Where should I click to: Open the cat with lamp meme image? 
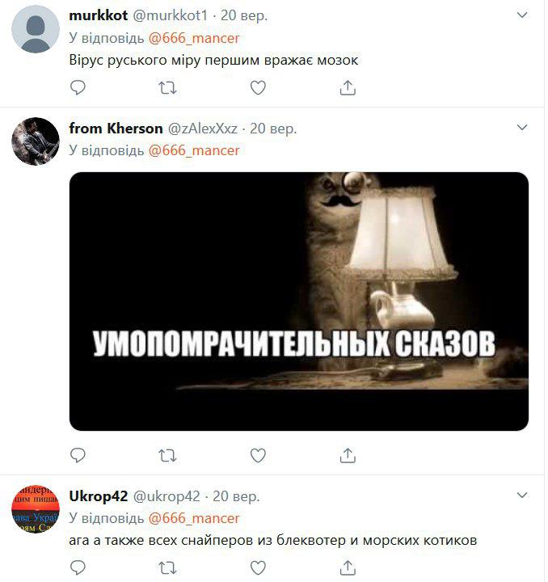299,302
